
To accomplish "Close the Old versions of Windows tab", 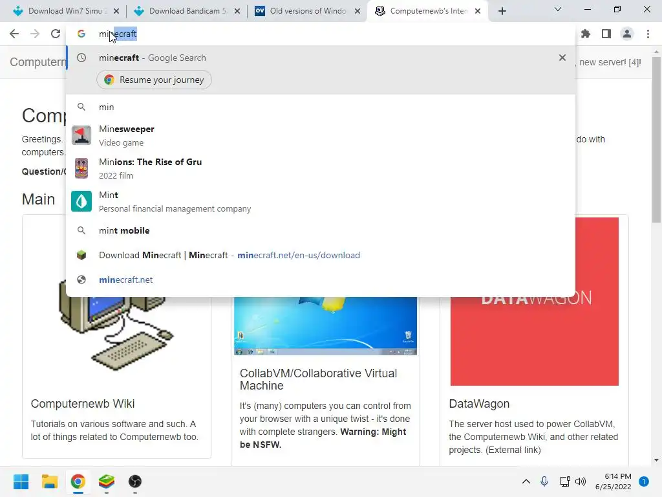I will [x=358, y=11].
